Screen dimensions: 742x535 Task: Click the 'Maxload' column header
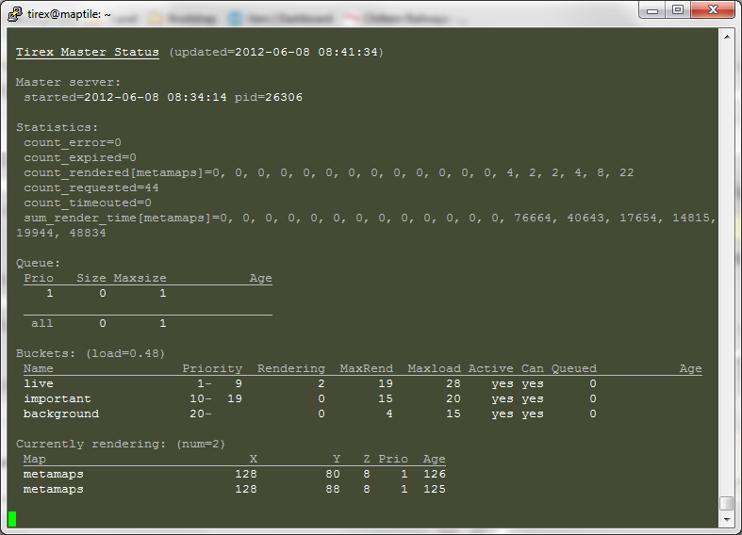point(435,368)
